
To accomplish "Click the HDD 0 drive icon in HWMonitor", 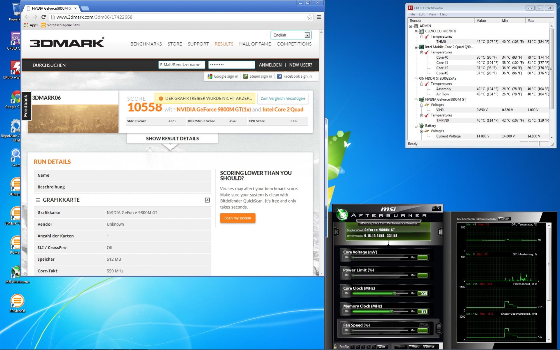I will click(421, 79).
